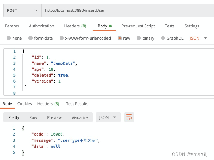Switch to the Test Results tab
This screenshot has height=160, width=214.
[x=77, y=104]
